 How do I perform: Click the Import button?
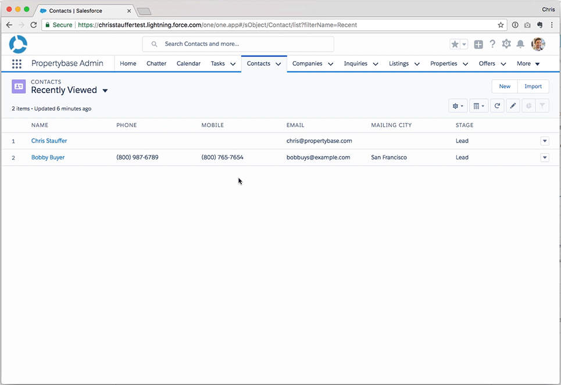coord(533,87)
